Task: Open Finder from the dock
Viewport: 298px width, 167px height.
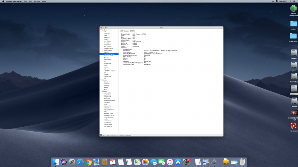Action: tap(55, 162)
